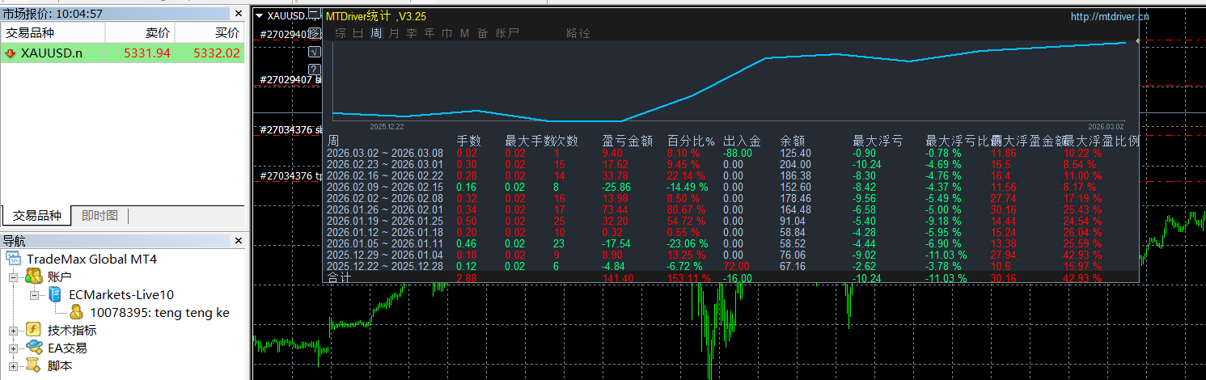Collapse the ECMarkets-Live10 tree node
This screenshot has height=380, width=1206.
pos(35,294)
